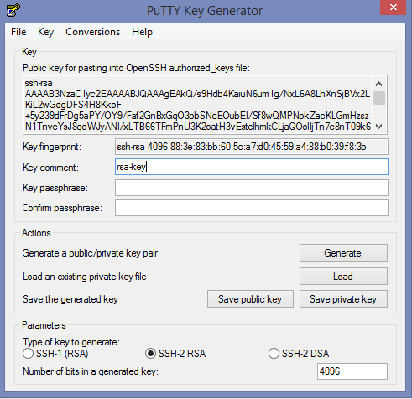Click the 'Public key for pasting into OpenSSH' label
412x399 pixels.
click(136, 68)
